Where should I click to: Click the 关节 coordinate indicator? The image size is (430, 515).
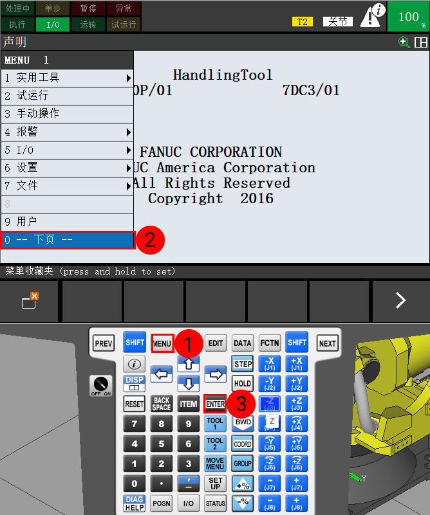[337, 22]
